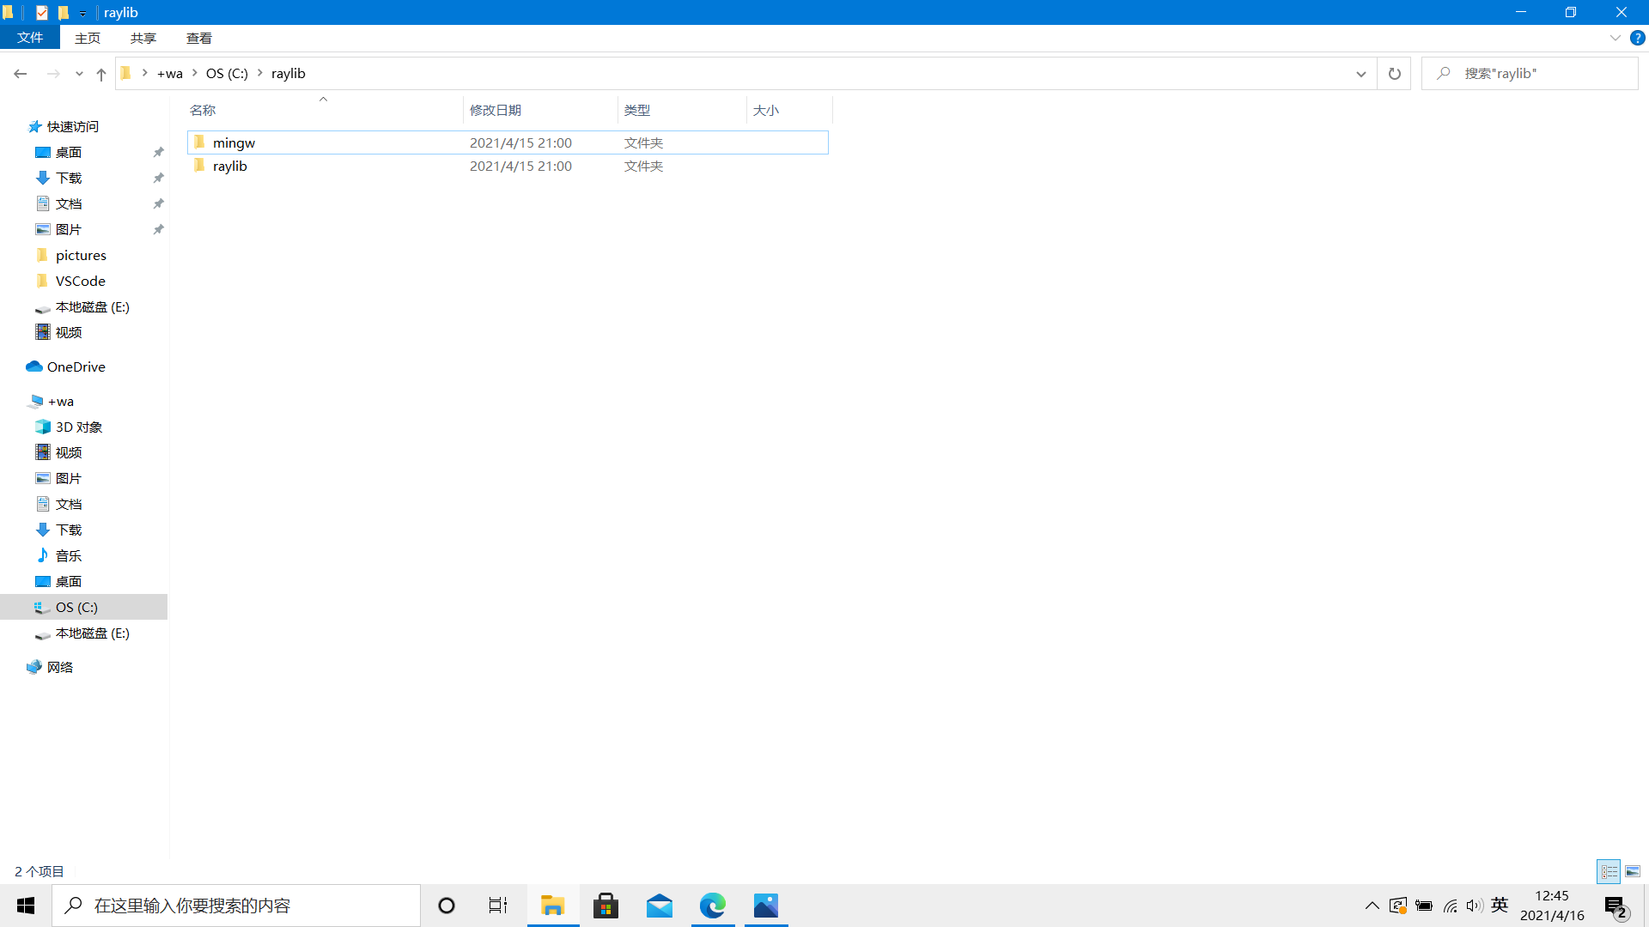Navigate to the OS (C:) breadcrumb

coord(227,74)
